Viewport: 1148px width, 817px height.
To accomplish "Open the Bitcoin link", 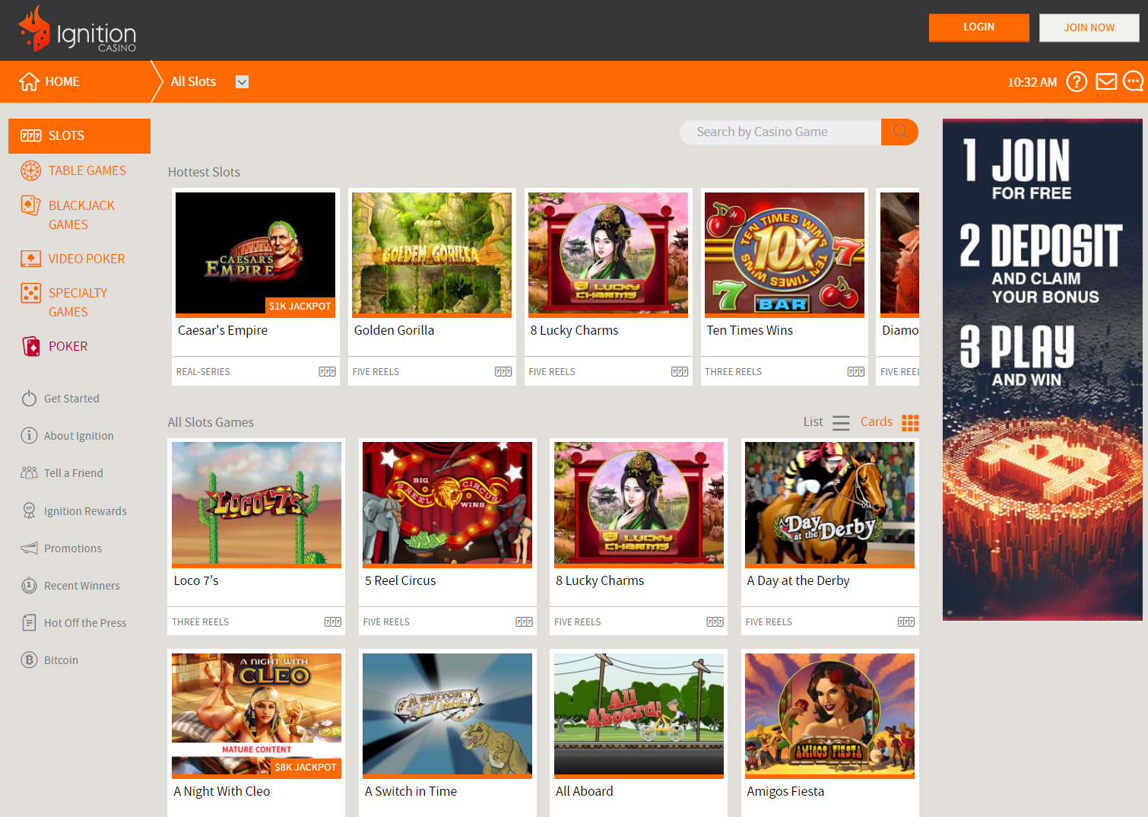I will pos(61,660).
